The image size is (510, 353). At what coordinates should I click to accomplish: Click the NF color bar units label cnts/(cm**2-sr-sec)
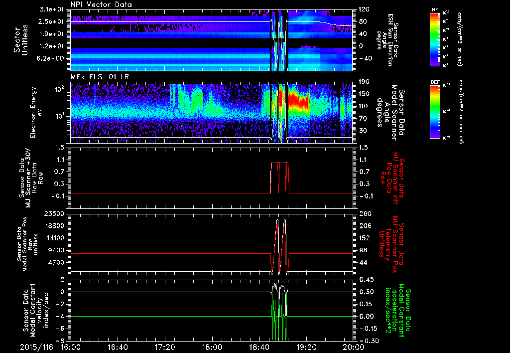[x=460, y=39]
